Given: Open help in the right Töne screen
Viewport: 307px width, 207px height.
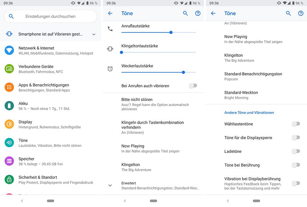Looking at the screenshot, I should 301,13.
